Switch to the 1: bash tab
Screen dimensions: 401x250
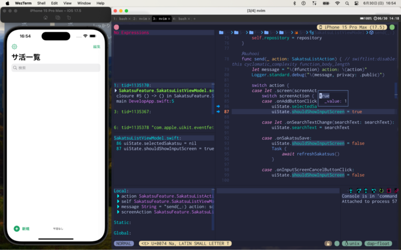120,18
